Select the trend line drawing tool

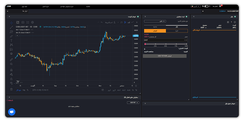11,27
